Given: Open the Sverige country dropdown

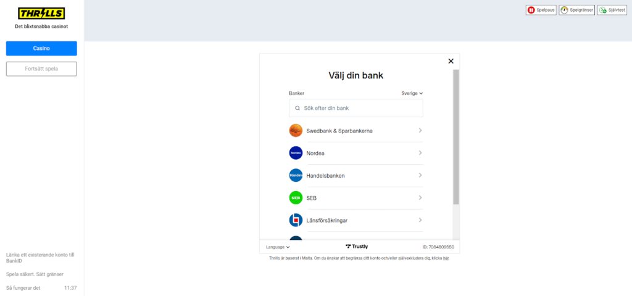Looking at the screenshot, I should coord(412,93).
